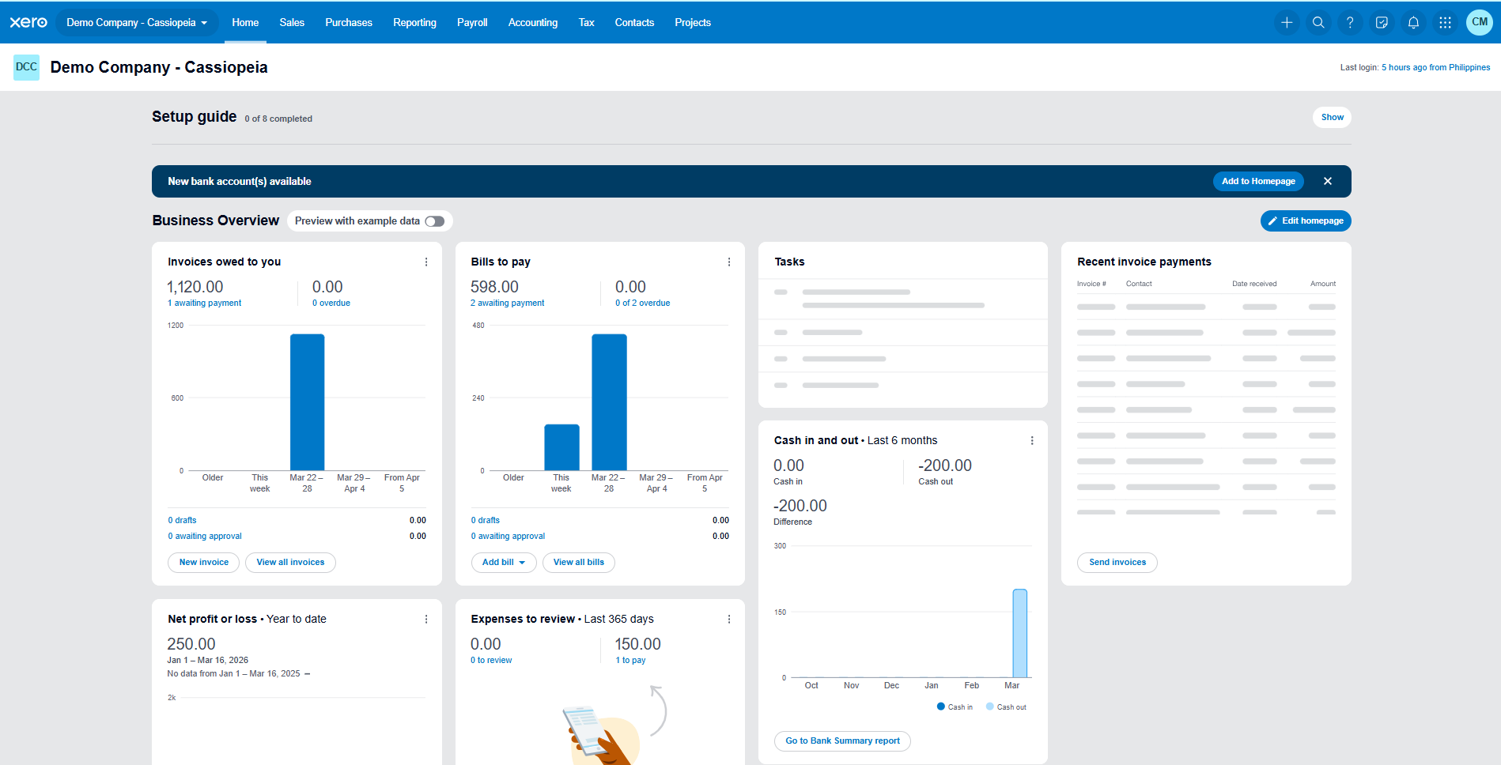The image size is (1501, 765).
Task: Expand the Add bill dropdown
Action: pos(504,562)
